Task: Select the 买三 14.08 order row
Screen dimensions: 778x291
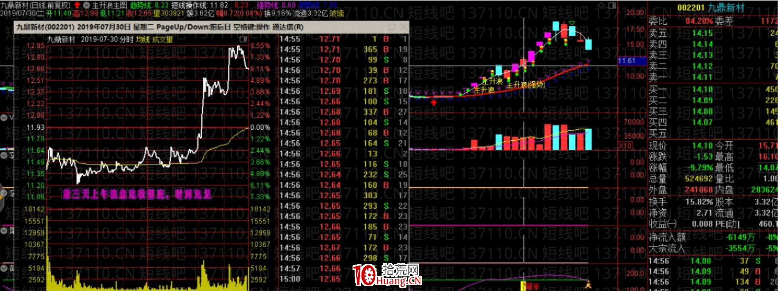Action: tap(713, 111)
